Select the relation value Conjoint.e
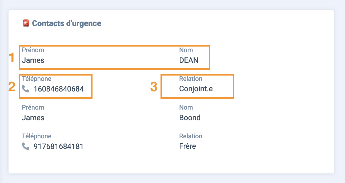 pyautogui.click(x=196, y=89)
